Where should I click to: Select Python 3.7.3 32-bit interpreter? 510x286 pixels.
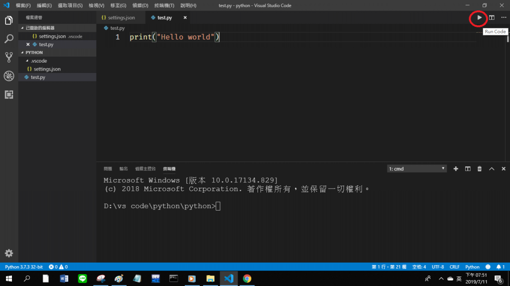point(24,267)
